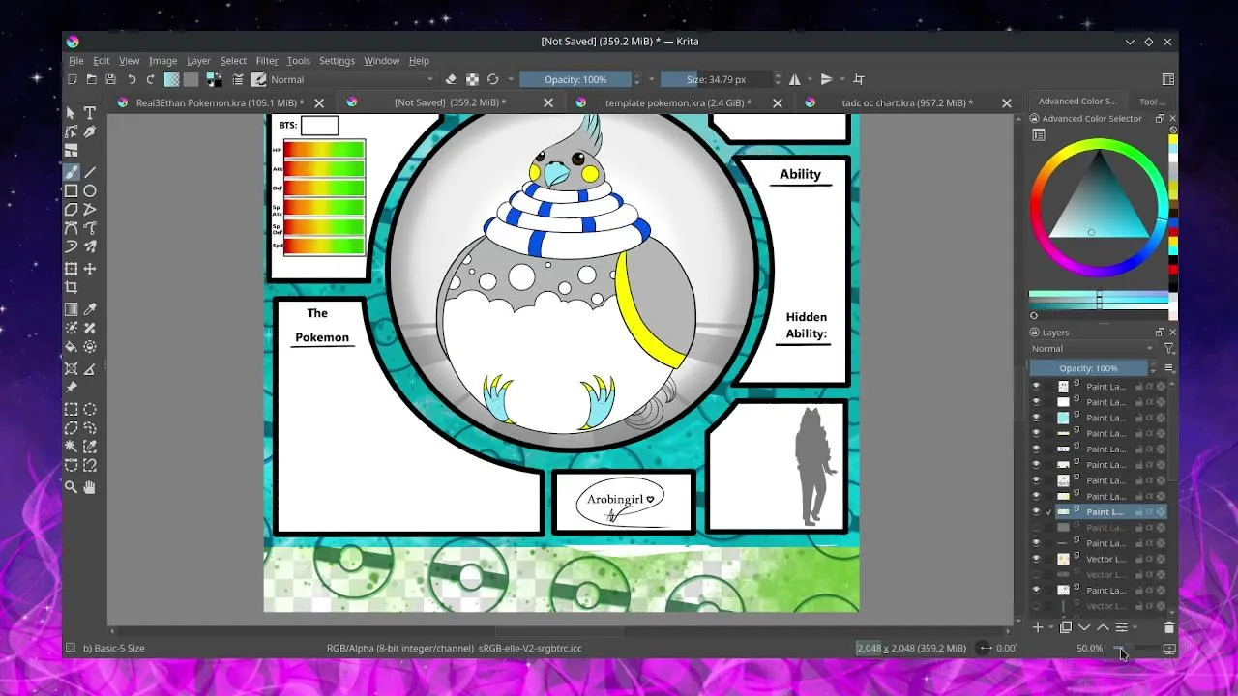Delete the layer with the trash icon
Image resolution: width=1238 pixels, height=696 pixels.
tap(1168, 627)
